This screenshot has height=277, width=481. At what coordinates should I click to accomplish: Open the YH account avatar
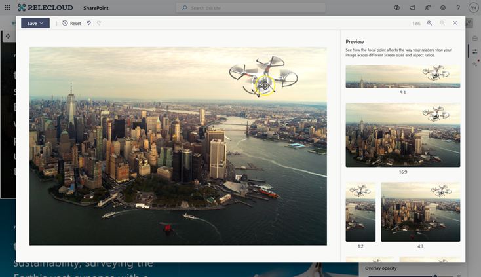(473, 8)
